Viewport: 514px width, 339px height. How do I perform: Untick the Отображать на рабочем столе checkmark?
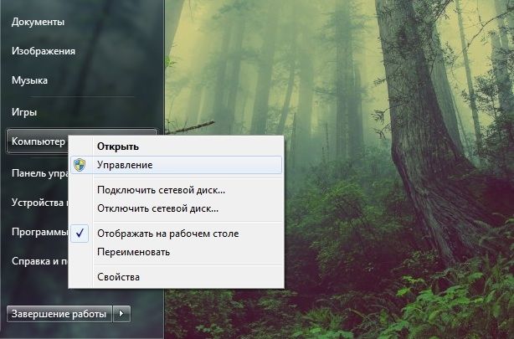click(80, 234)
